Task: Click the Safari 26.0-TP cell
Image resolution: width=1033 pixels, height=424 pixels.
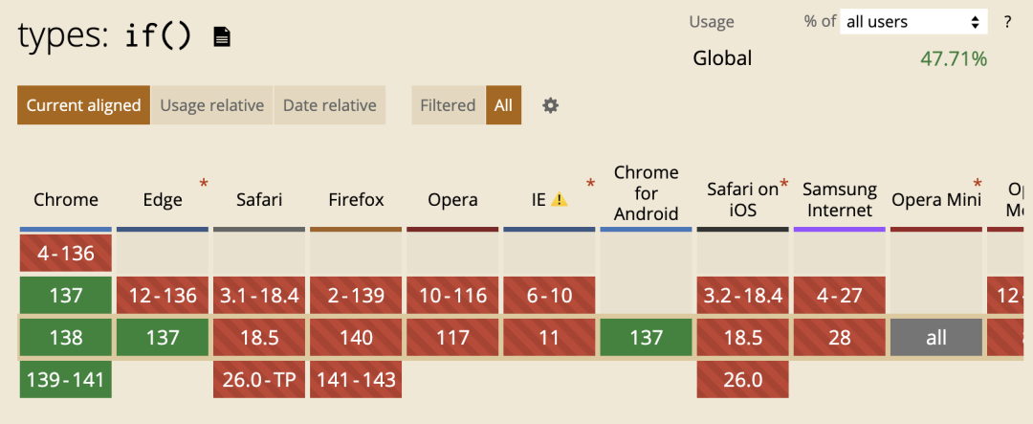Action: 259,380
